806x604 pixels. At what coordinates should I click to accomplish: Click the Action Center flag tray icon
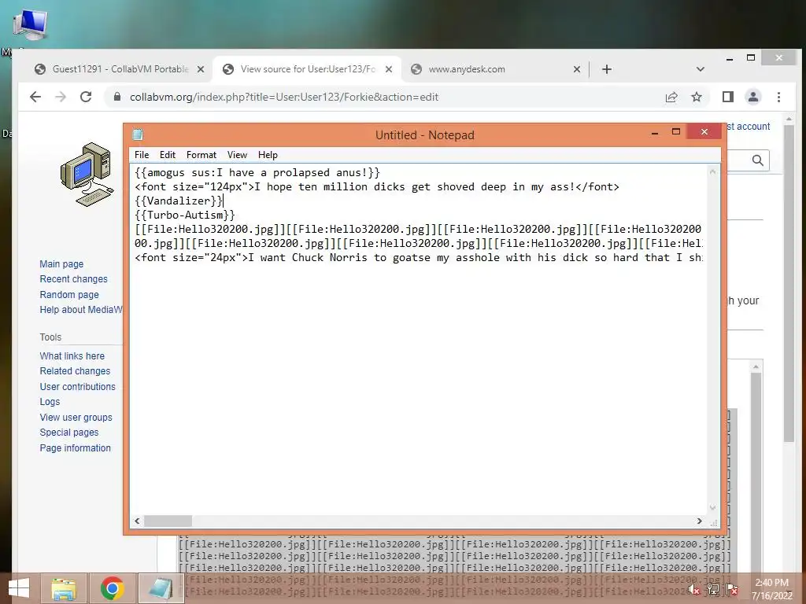[732, 589]
